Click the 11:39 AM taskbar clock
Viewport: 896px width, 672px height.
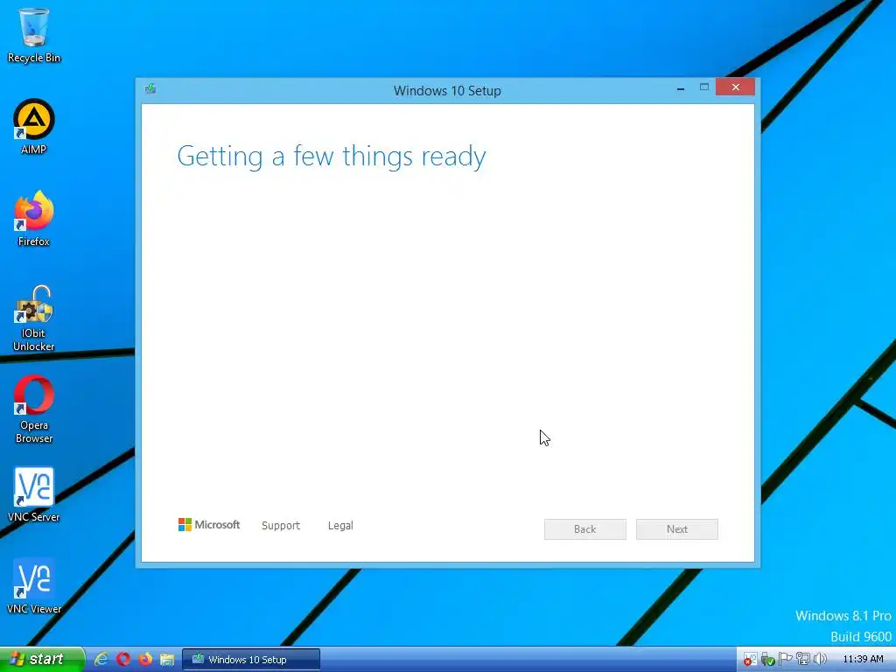pos(863,660)
